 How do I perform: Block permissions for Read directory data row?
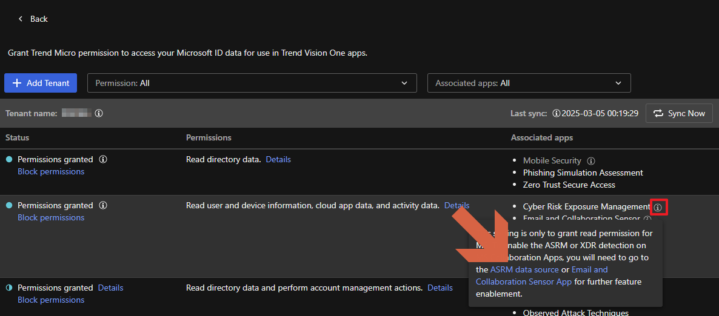tap(51, 172)
